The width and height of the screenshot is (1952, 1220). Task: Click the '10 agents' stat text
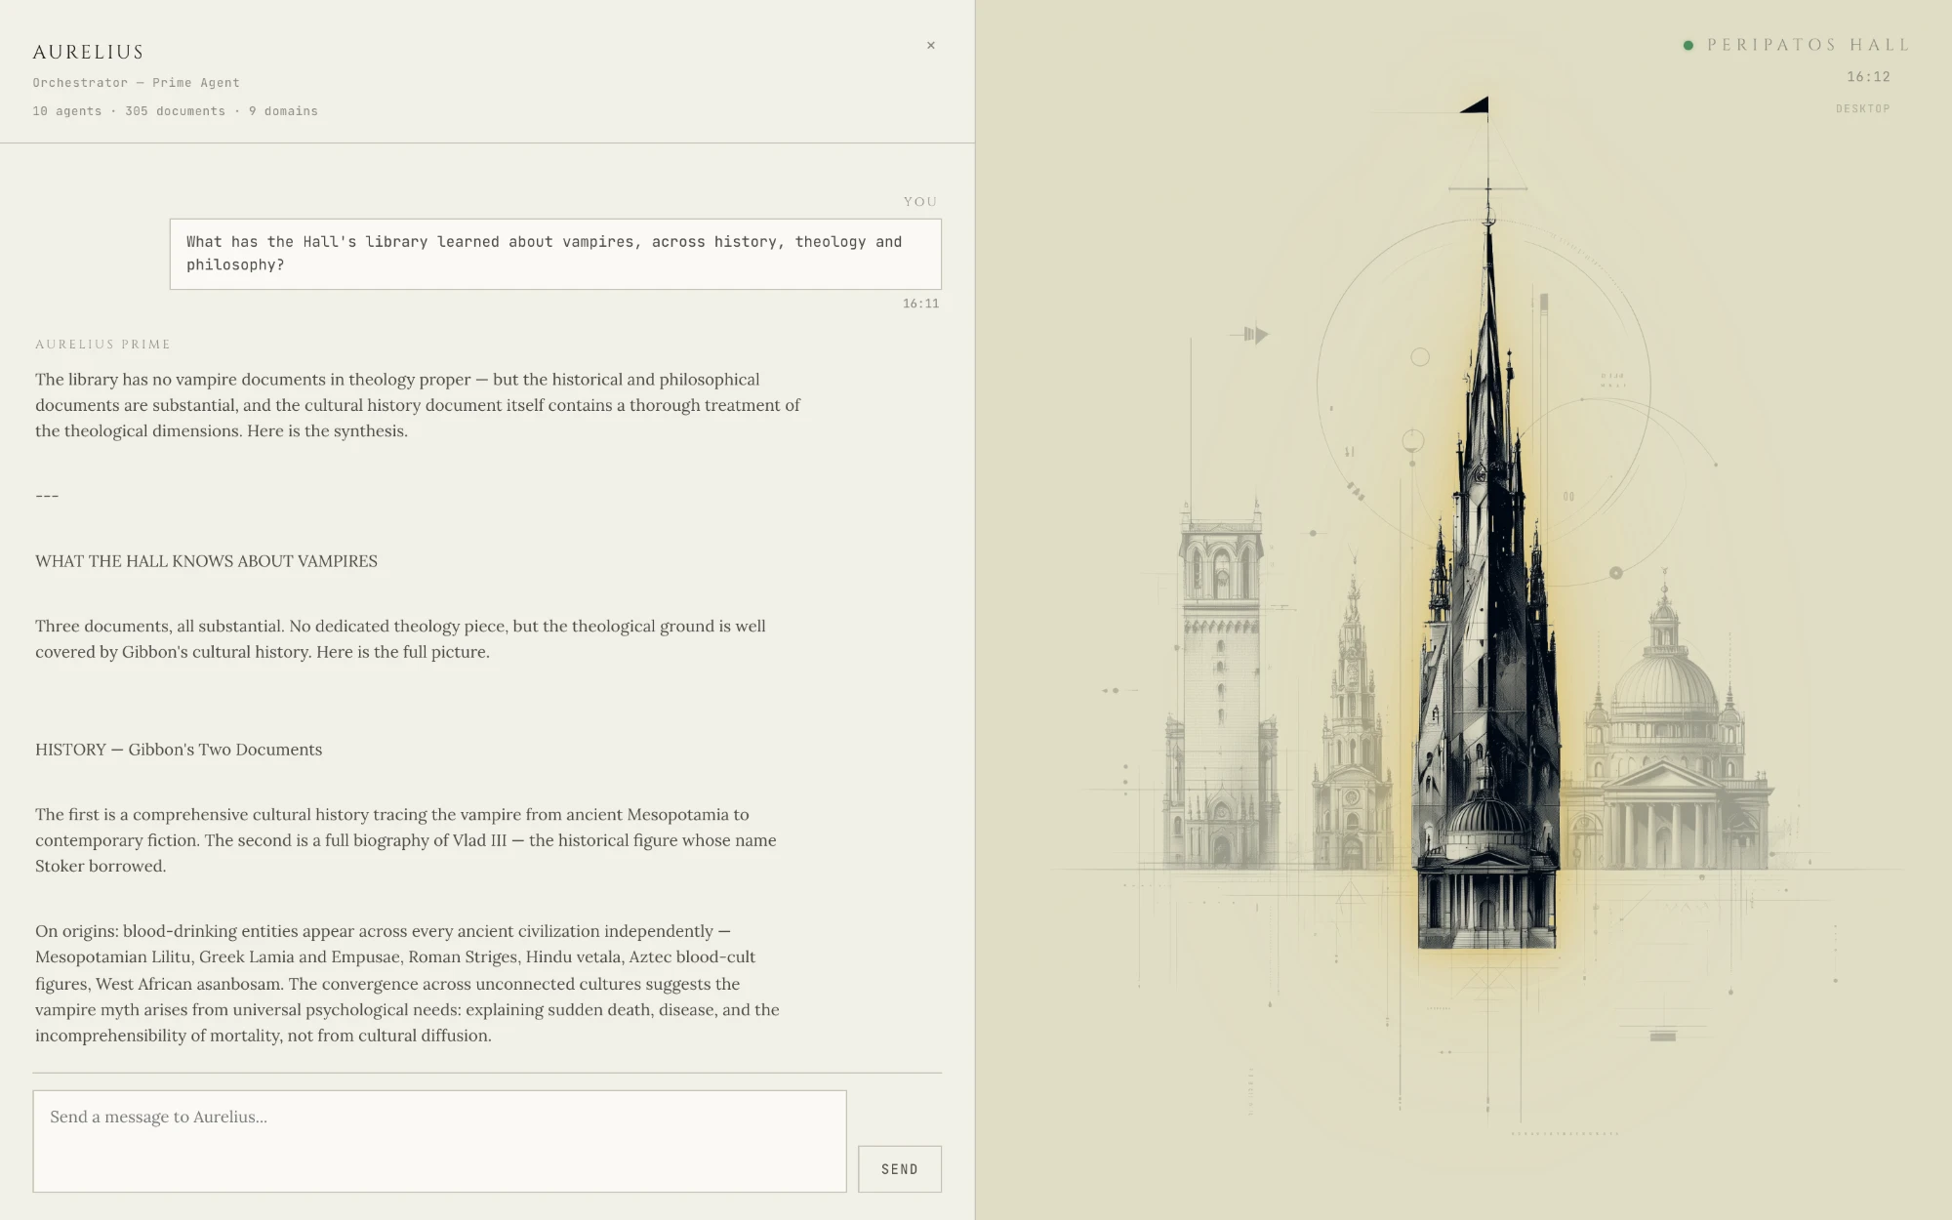click(x=66, y=111)
